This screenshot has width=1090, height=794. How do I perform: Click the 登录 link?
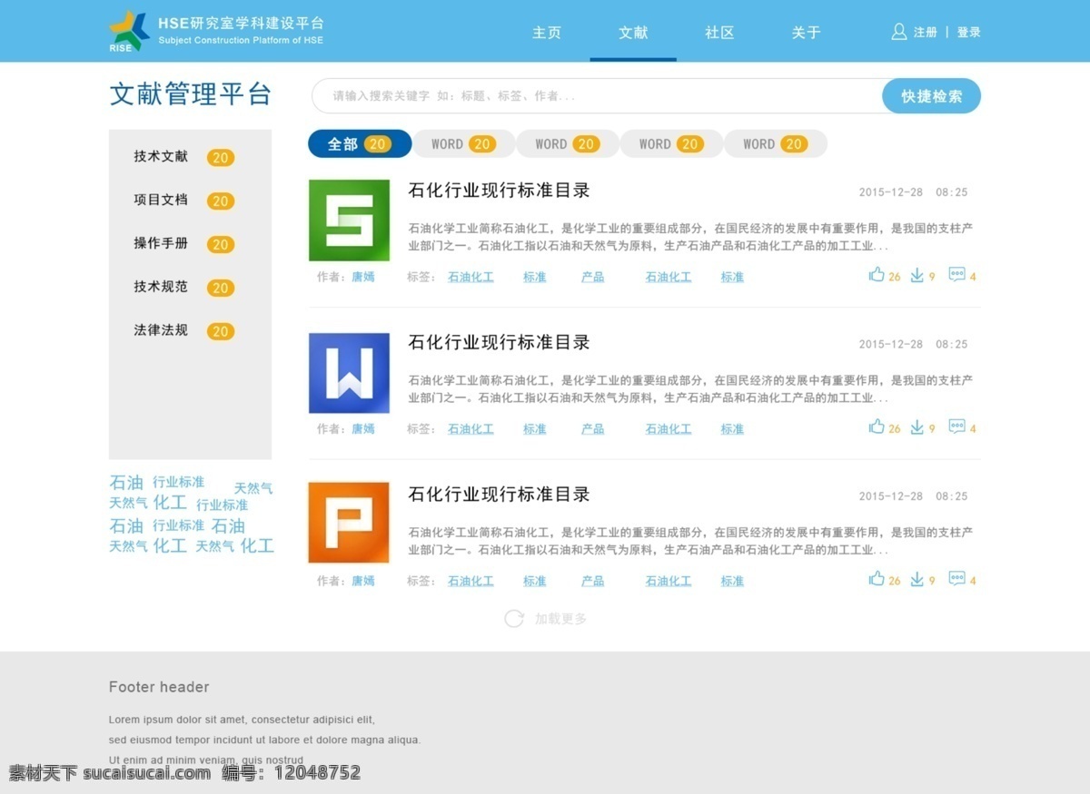(969, 33)
